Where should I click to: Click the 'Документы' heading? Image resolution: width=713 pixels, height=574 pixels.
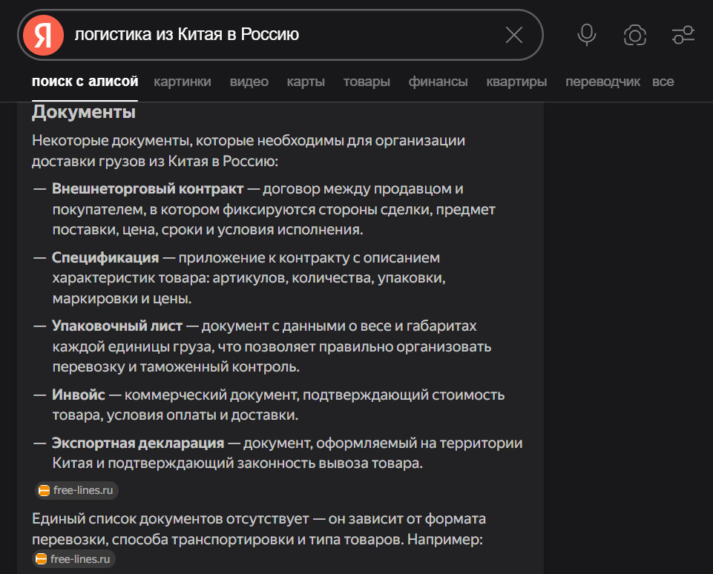(x=84, y=113)
